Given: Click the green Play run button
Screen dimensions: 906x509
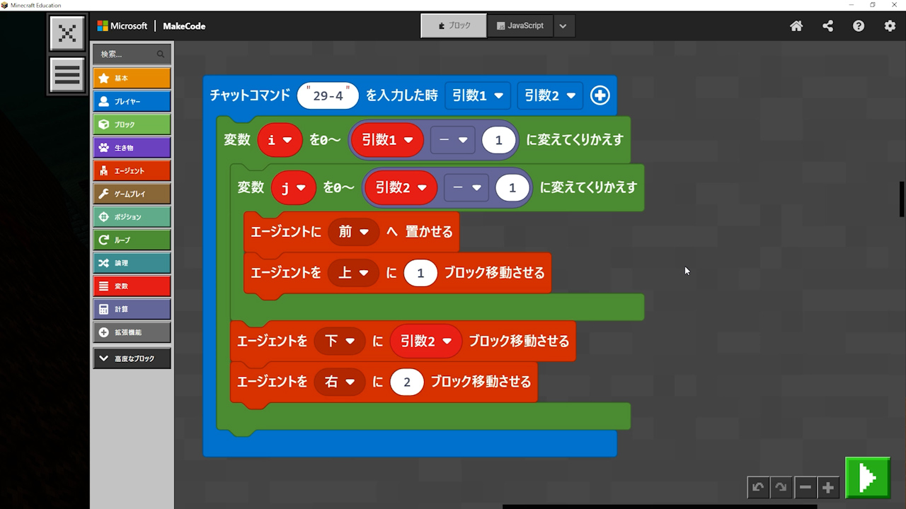Looking at the screenshot, I should click(x=868, y=479).
